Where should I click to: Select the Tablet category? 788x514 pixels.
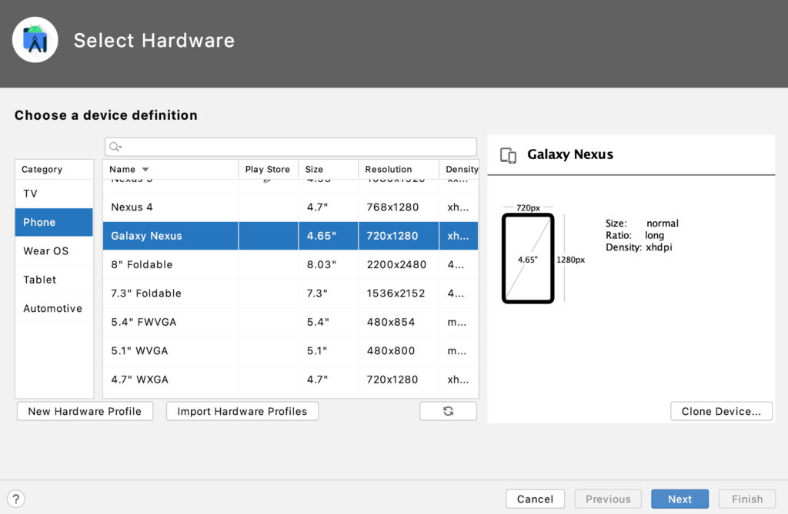pyautogui.click(x=55, y=280)
